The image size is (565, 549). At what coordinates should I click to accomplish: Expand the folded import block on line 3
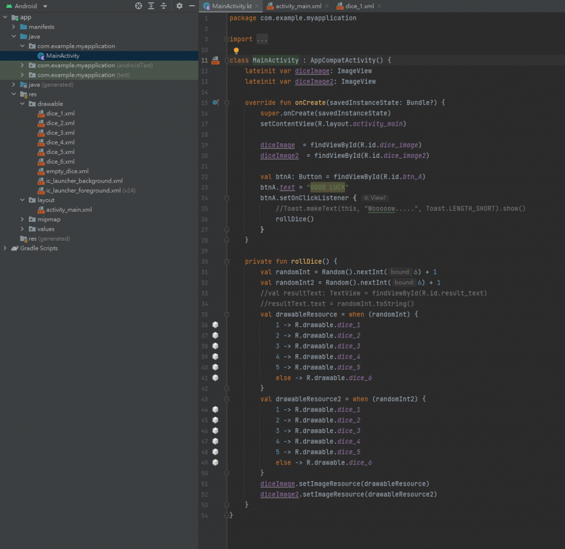[x=226, y=39]
